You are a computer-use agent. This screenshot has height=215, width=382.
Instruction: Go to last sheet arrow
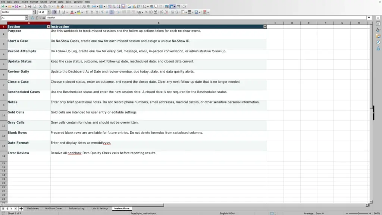click(x=15, y=209)
